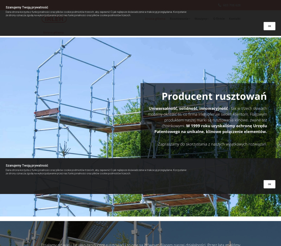
Task: Go to Strona główna menu item
Action: [x=155, y=19]
